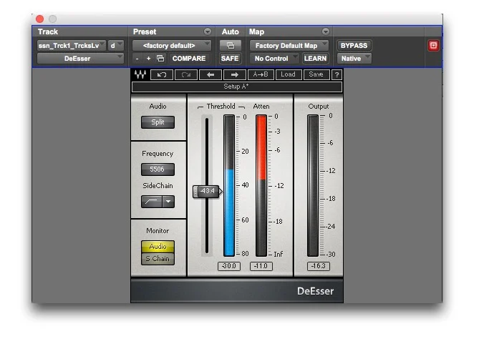Click the Threshold slider handle at -43.4
This screenshot has width=479, height=344.
(207, 191)
